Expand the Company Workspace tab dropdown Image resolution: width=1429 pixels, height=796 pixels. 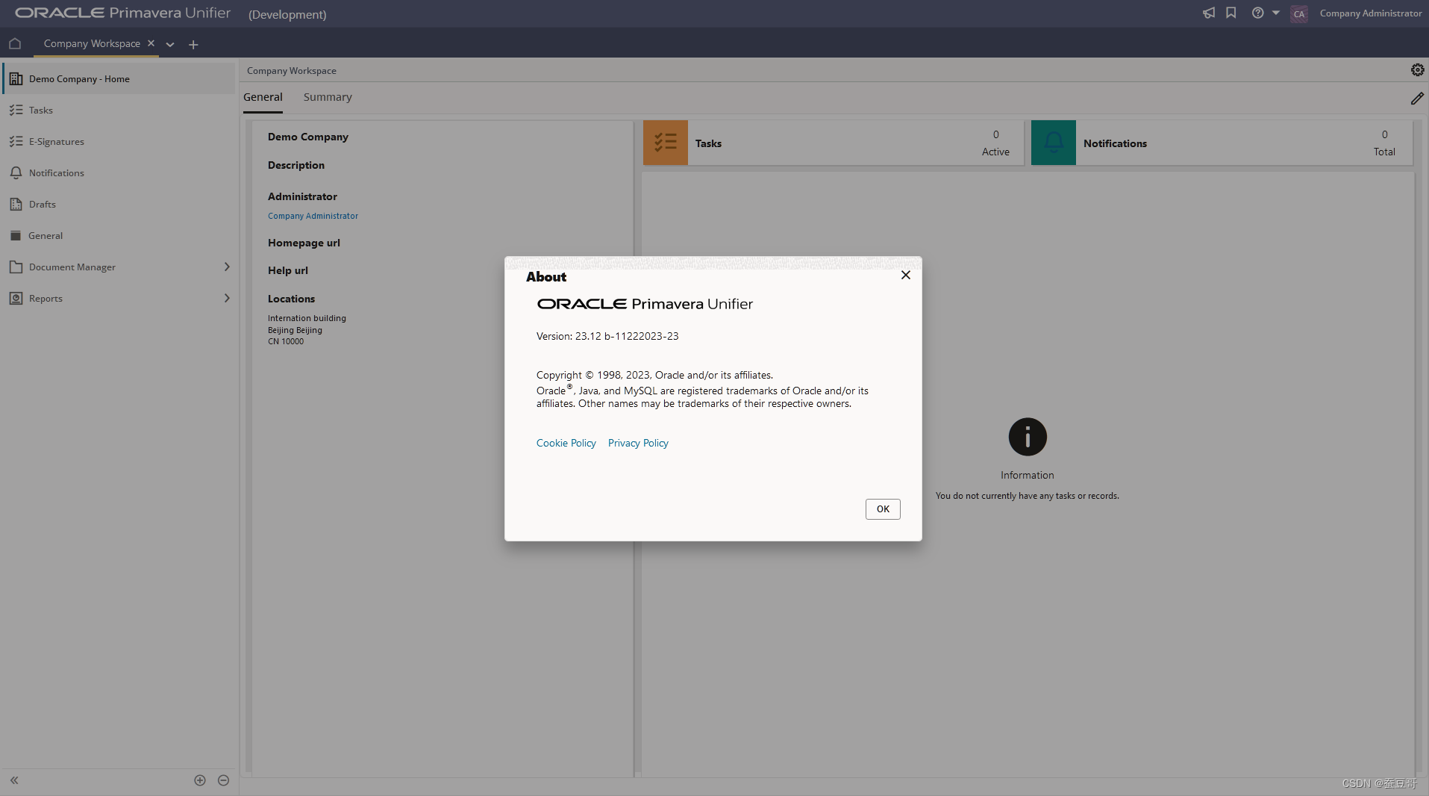(169, 45)
